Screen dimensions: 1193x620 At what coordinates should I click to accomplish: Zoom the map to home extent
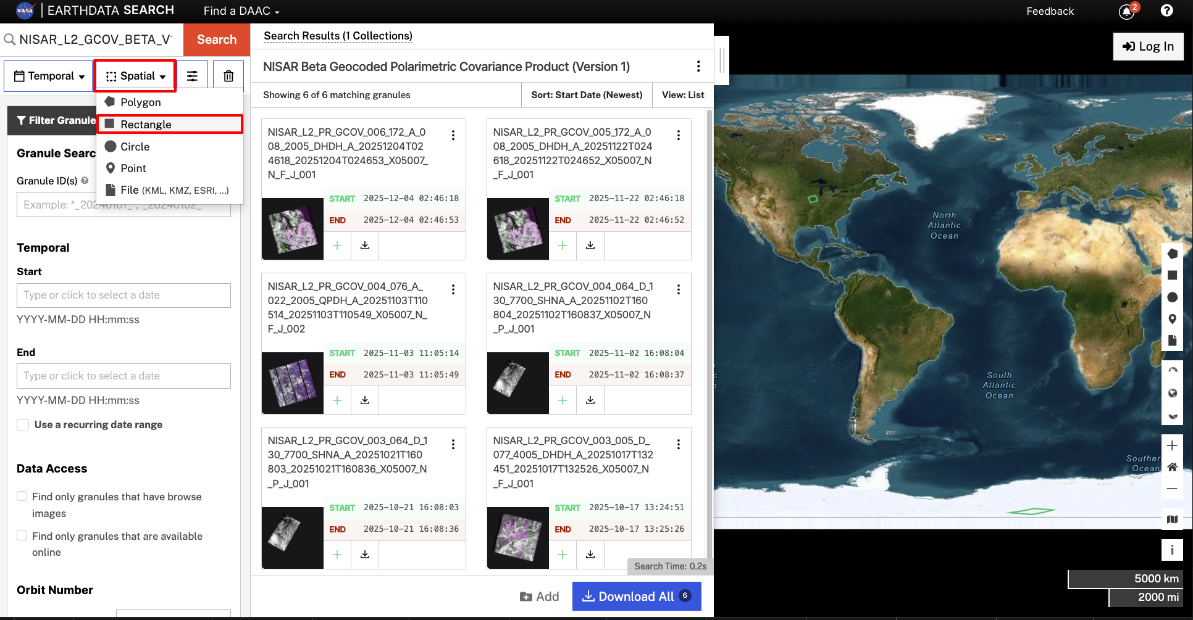coord(1173,467)
